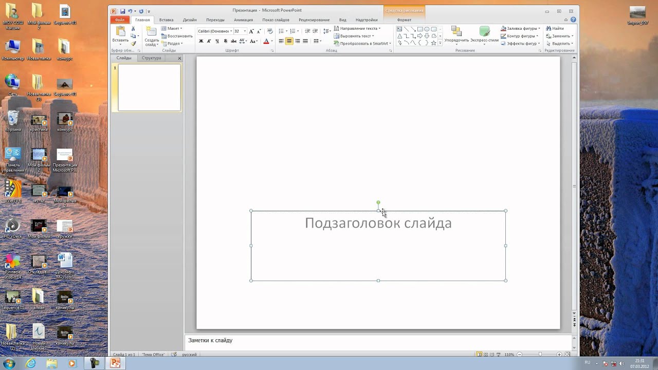Click the zoom slider in status bar

point(540,355)
